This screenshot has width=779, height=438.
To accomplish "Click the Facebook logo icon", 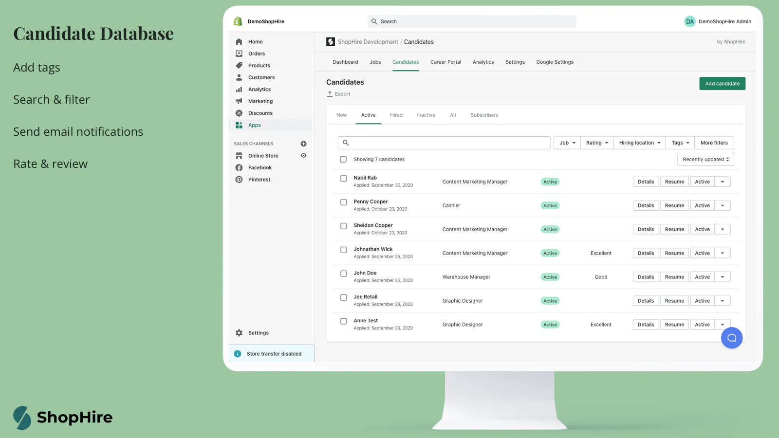I will pyautogui.click(x=239, y=167).
